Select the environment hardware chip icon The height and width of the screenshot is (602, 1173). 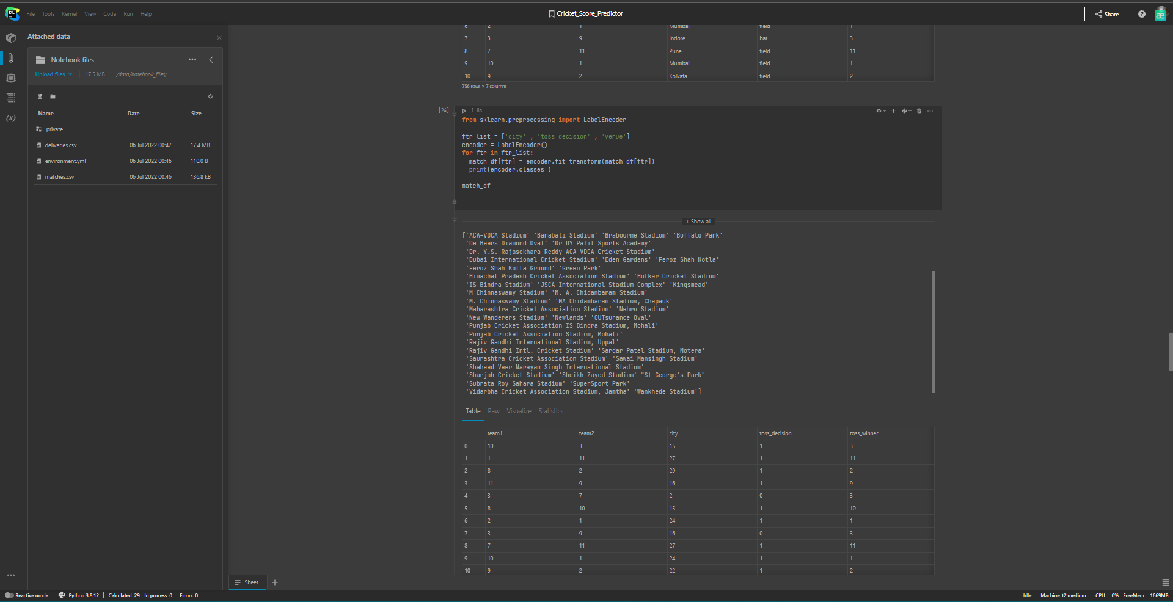11,78
